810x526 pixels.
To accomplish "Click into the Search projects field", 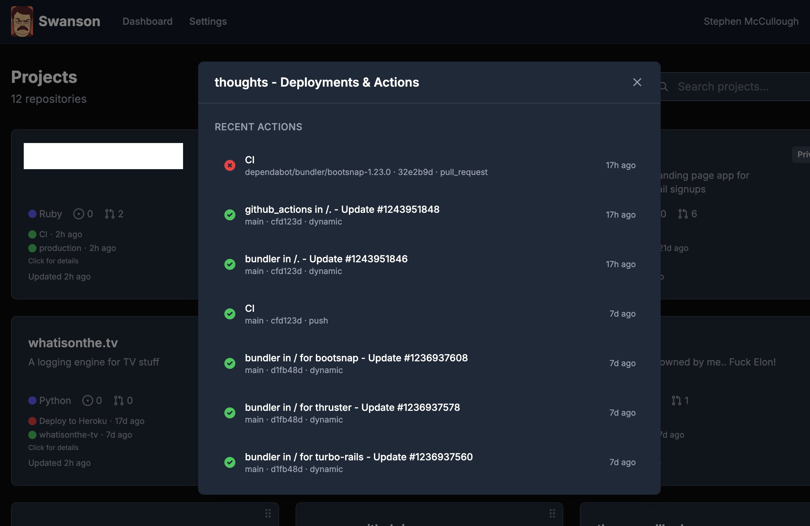I will [x=723, y=87].
